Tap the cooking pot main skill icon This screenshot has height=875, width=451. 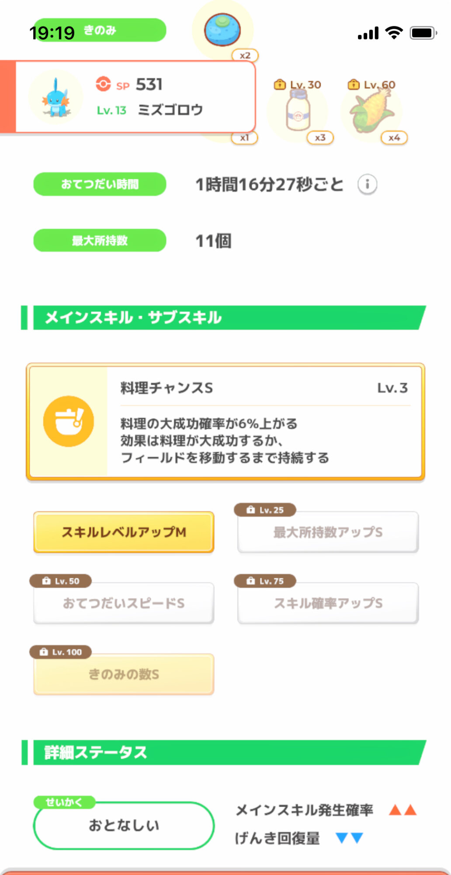(x=69, y=421)
